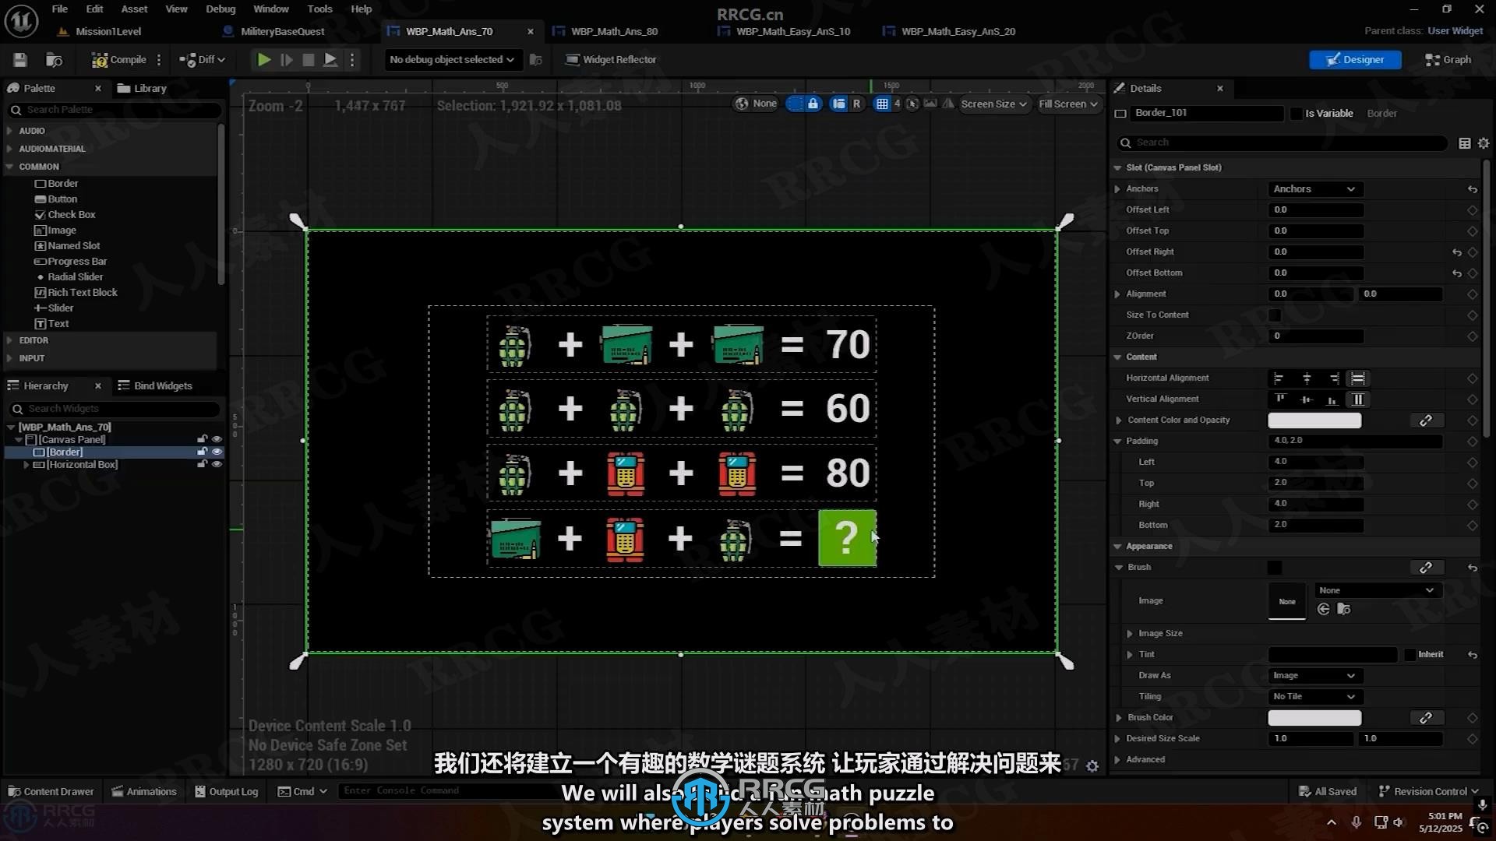Click the Brush bind link icon
The height and width of the screenshot is (841, 1496).
[1426, 568]
